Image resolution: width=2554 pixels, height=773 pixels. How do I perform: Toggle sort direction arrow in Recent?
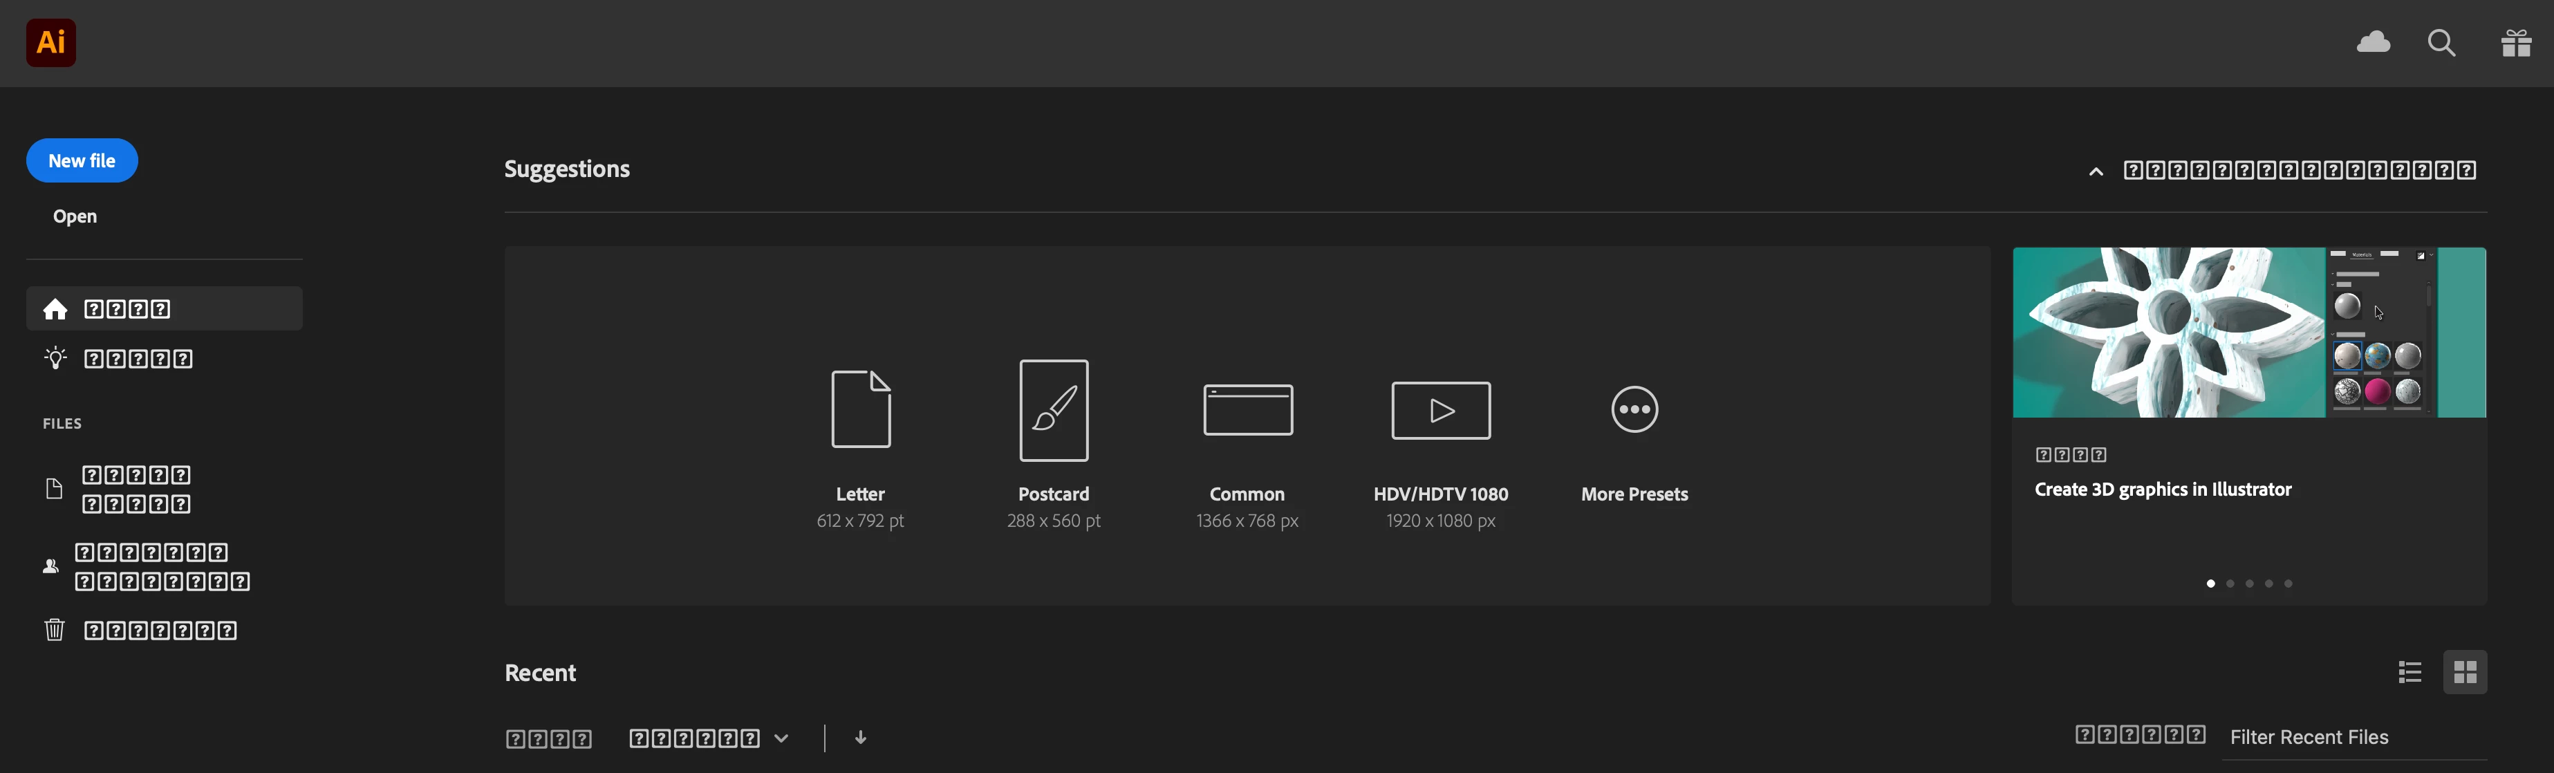pos(861,737)
